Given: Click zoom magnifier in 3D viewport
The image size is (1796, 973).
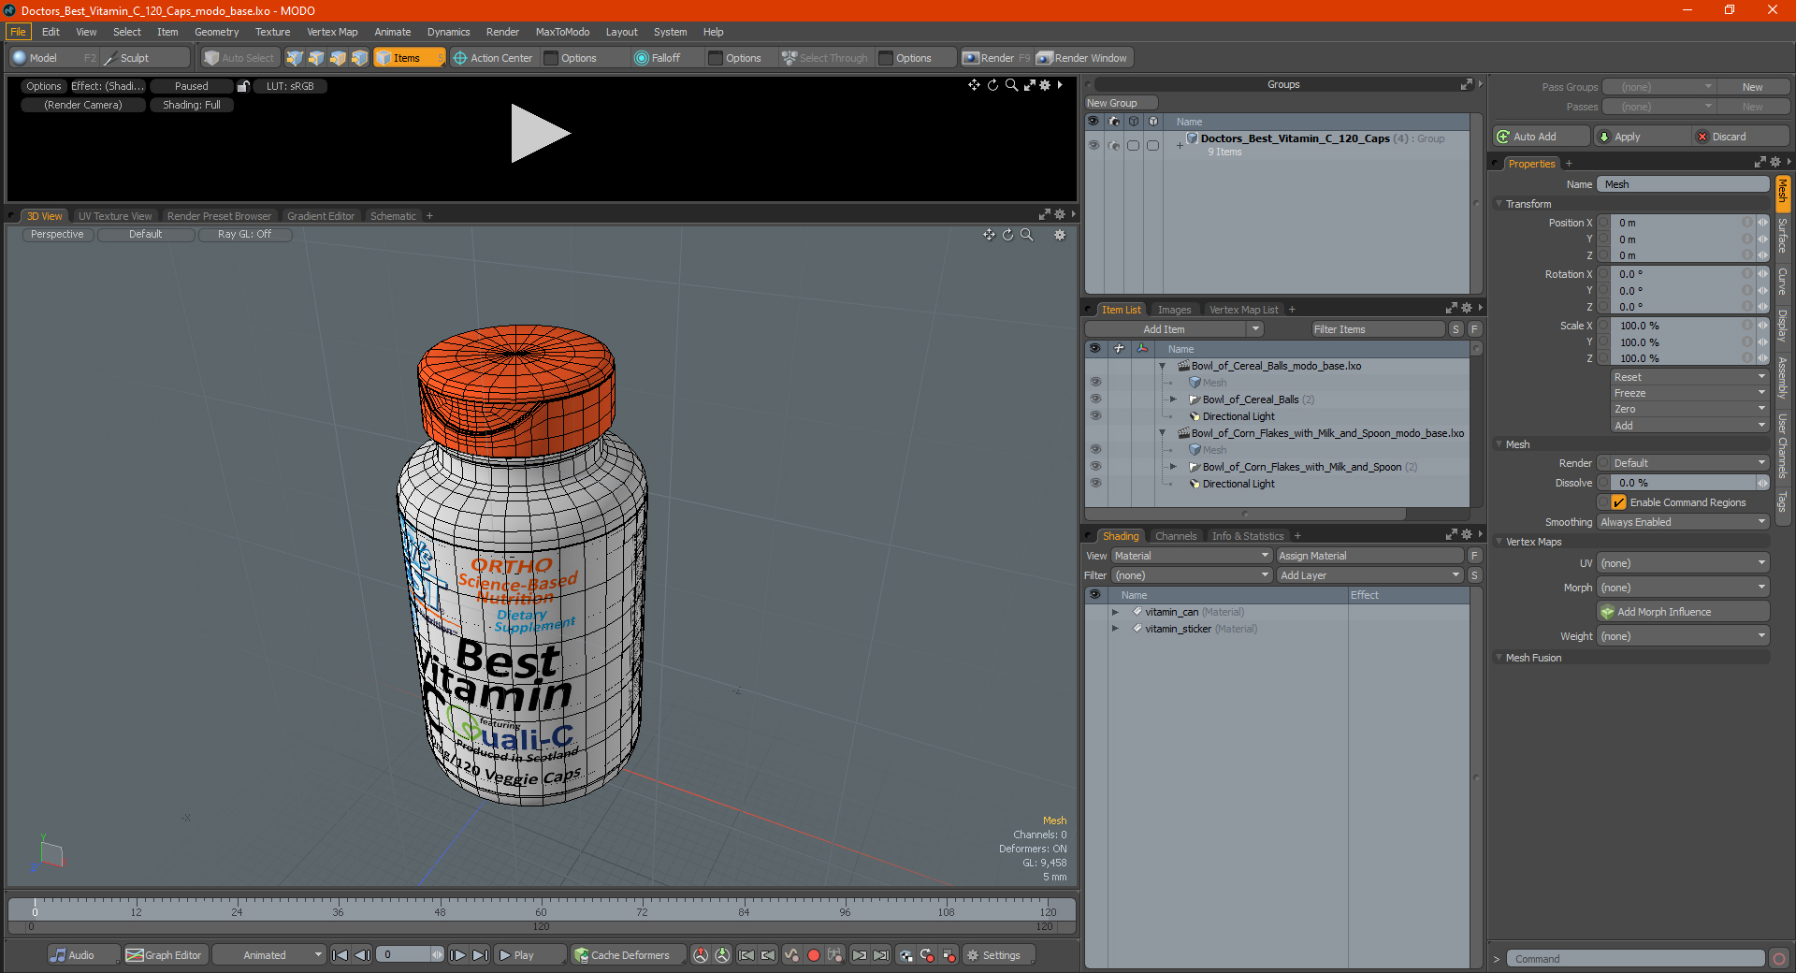Looking at the screenshot, I should 1027,235.
